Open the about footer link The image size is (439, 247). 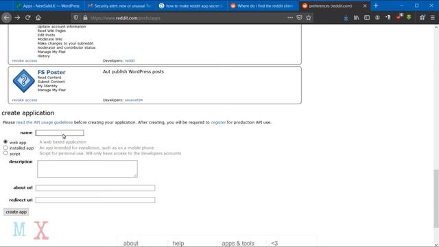(x=131, y=244)
